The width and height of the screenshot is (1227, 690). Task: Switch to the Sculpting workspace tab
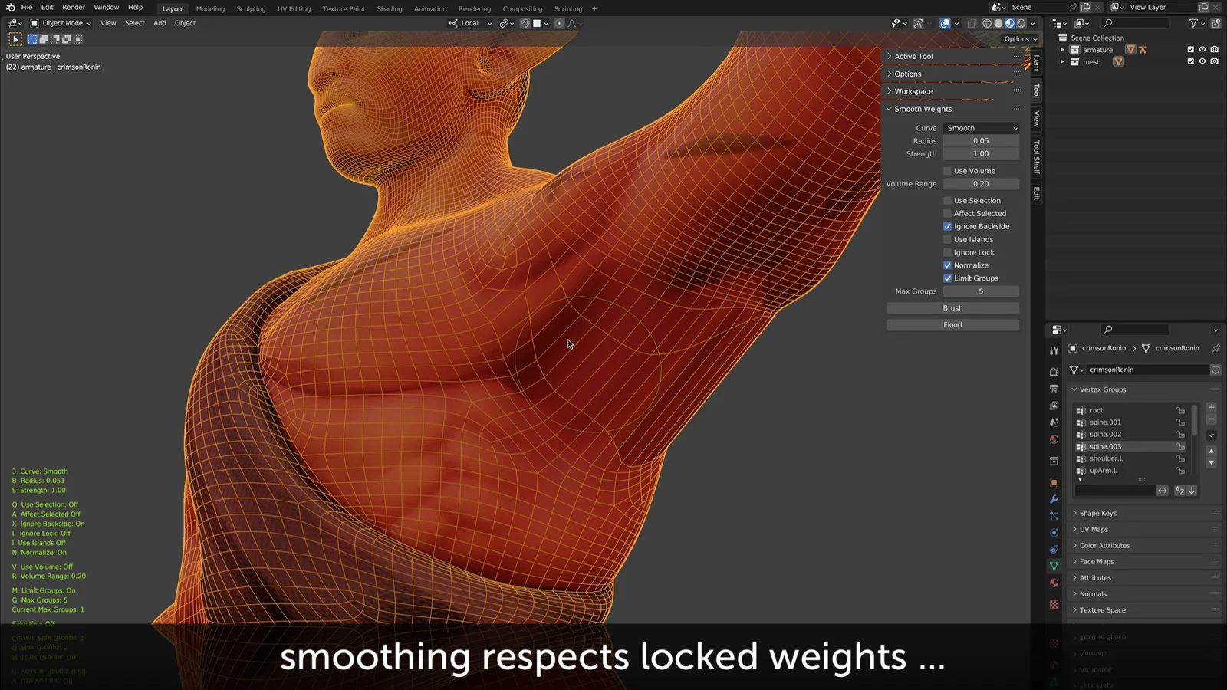pyautogui.click(x=251, y=8)
